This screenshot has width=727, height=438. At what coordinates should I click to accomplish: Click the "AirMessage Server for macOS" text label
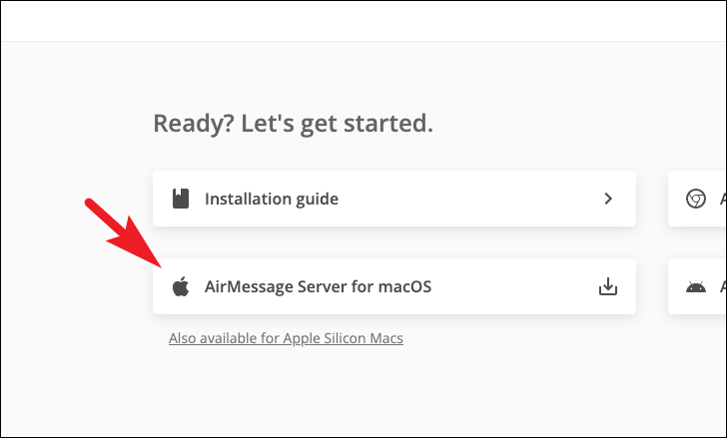coord(318,286)
